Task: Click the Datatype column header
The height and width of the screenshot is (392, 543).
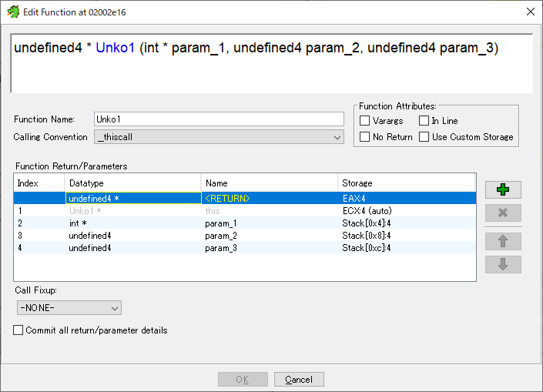Action: [x=132, y=183]
